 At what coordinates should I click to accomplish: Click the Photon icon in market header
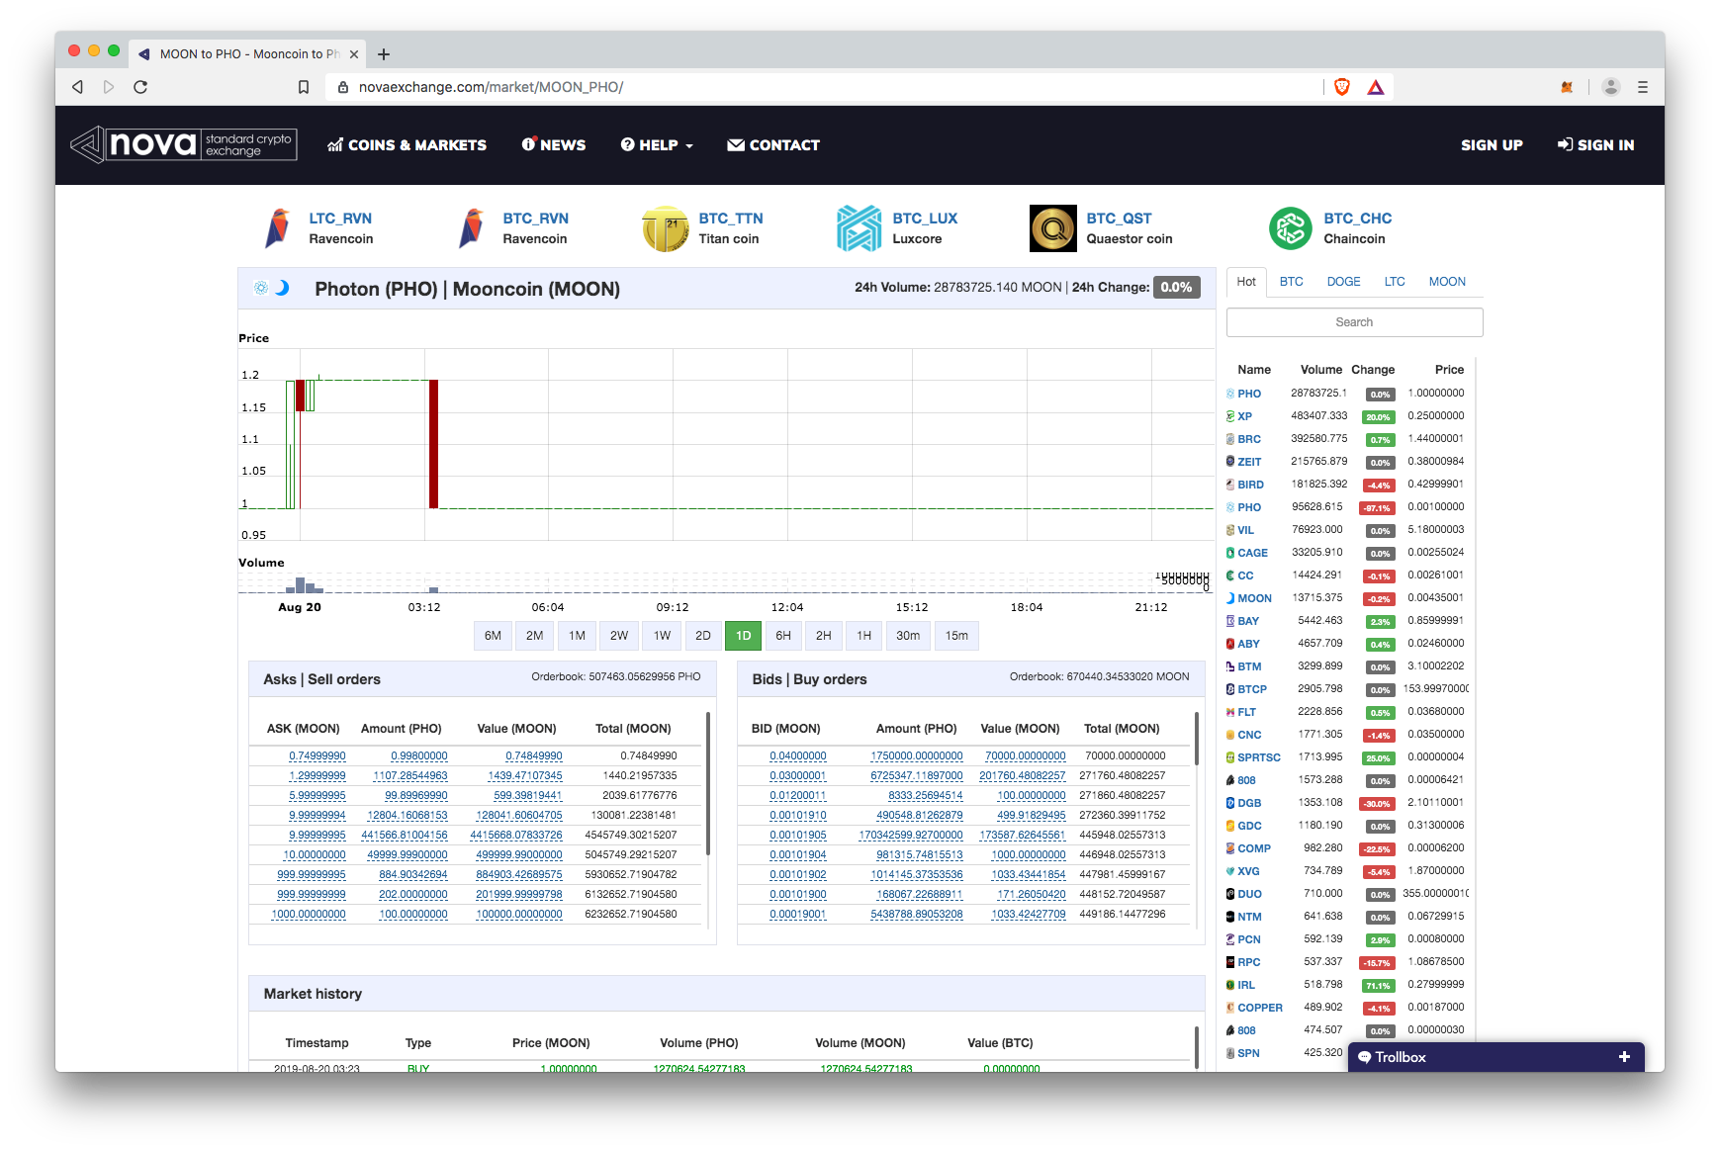pyautogui.click(x=261, y=288)
